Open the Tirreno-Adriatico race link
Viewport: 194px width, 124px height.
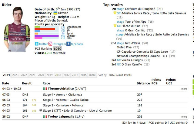(x=61, y=89)
